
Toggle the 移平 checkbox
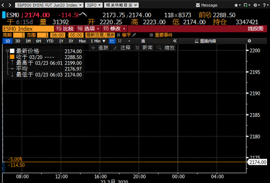coord(118,35)
